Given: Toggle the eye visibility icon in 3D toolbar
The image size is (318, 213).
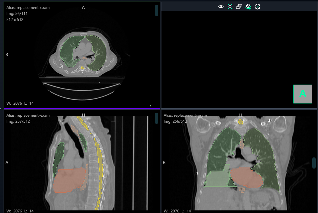Looking at the screenshot, I should click(x=221, y=7).
